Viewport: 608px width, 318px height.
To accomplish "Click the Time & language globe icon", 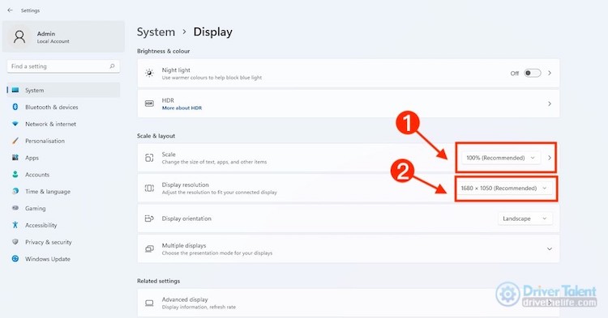I will click(x=15, y=191).
